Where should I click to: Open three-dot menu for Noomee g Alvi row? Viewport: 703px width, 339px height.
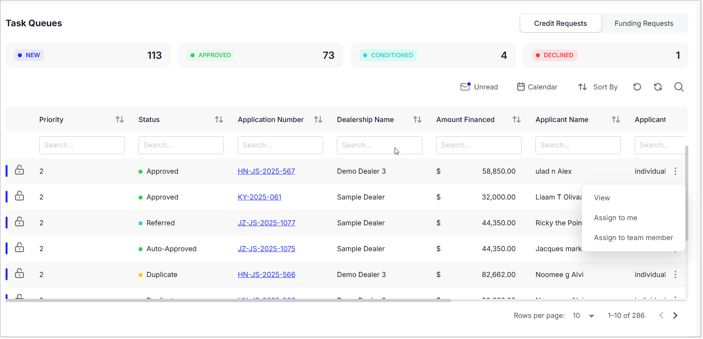click(x=675, y=275)
